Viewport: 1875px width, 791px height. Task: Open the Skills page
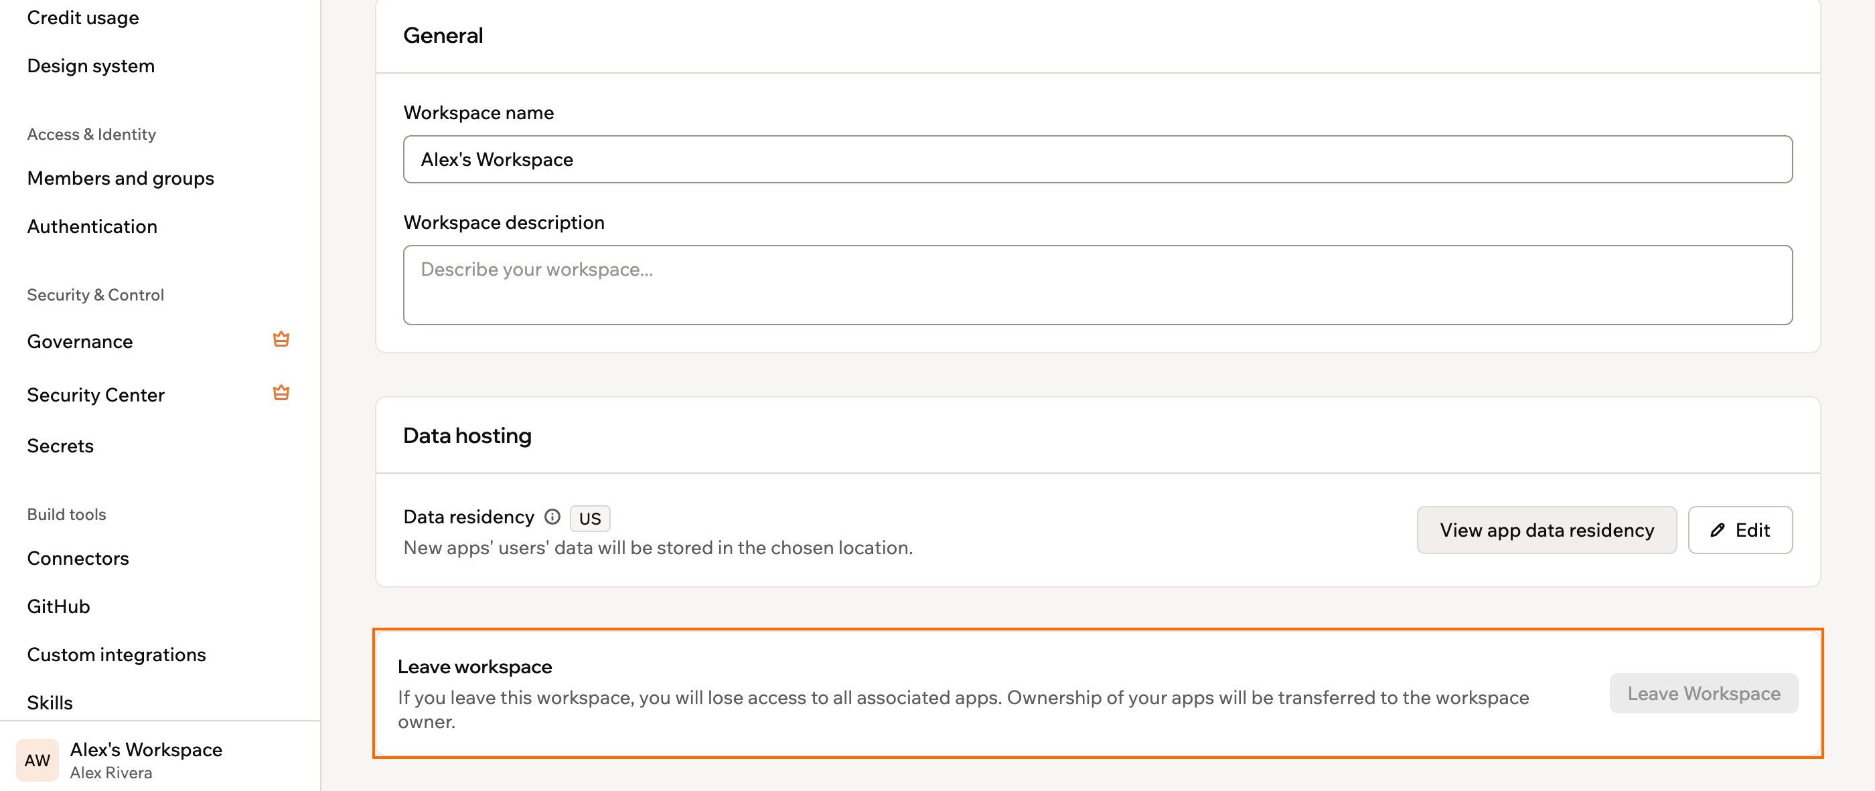pyautogui.click(x=50, y=702)
